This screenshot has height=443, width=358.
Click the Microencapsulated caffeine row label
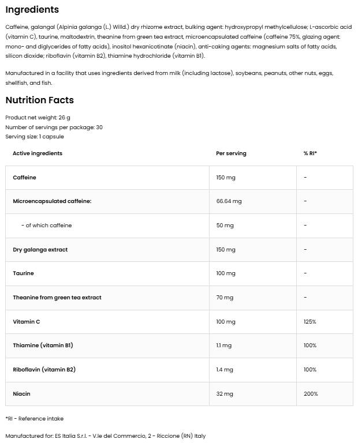[x=52, y=201]
